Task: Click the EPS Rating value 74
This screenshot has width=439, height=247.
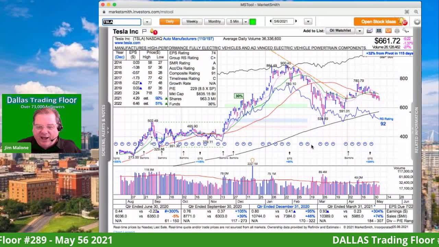Action: 213,53
